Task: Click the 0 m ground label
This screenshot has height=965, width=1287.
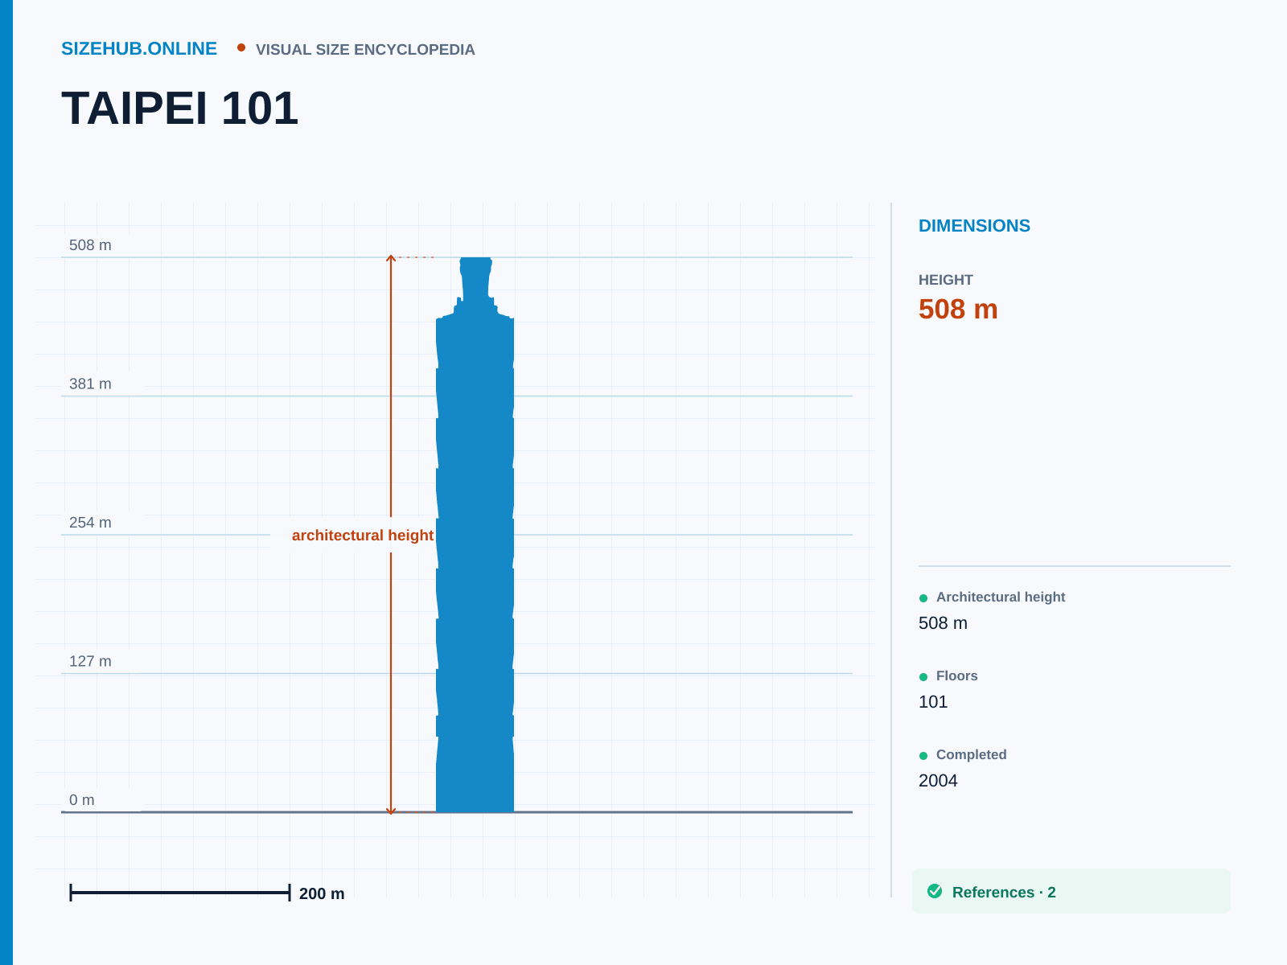Action: pyautogui.click(x=82, y=800)
